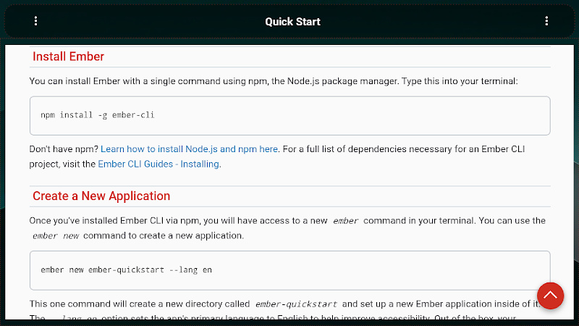Viewport: 579px width, 326px height.
Task: Click the 'npm install -g ember-cli' code block
Action: [x=290, y=116]
